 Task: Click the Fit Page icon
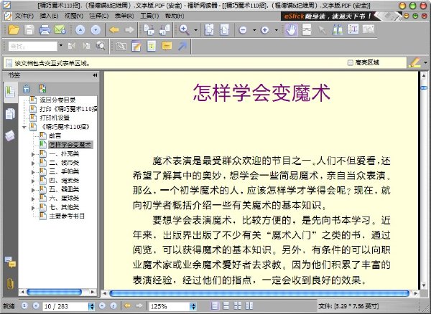click(209, 29)
